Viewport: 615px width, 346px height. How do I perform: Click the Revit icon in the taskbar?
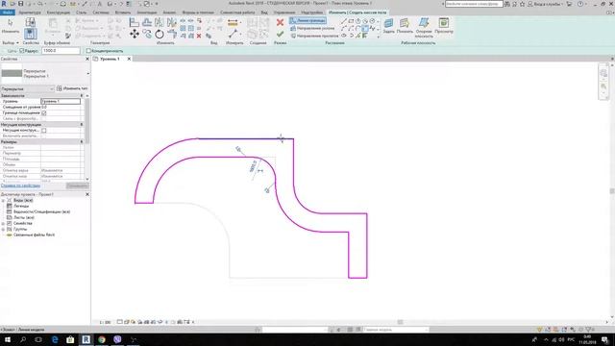86,339
